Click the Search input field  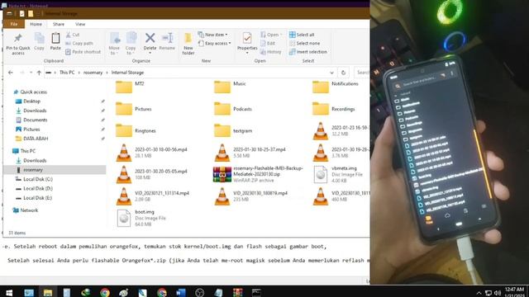coord(362,73)
